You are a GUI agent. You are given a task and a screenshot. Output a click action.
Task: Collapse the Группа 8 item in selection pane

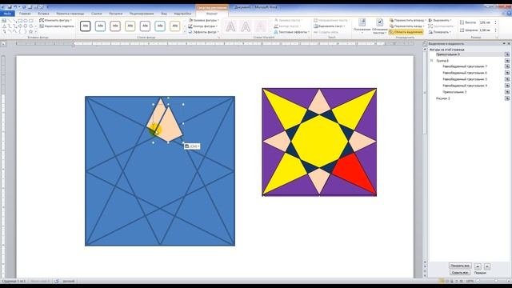[x=431, y=61]
